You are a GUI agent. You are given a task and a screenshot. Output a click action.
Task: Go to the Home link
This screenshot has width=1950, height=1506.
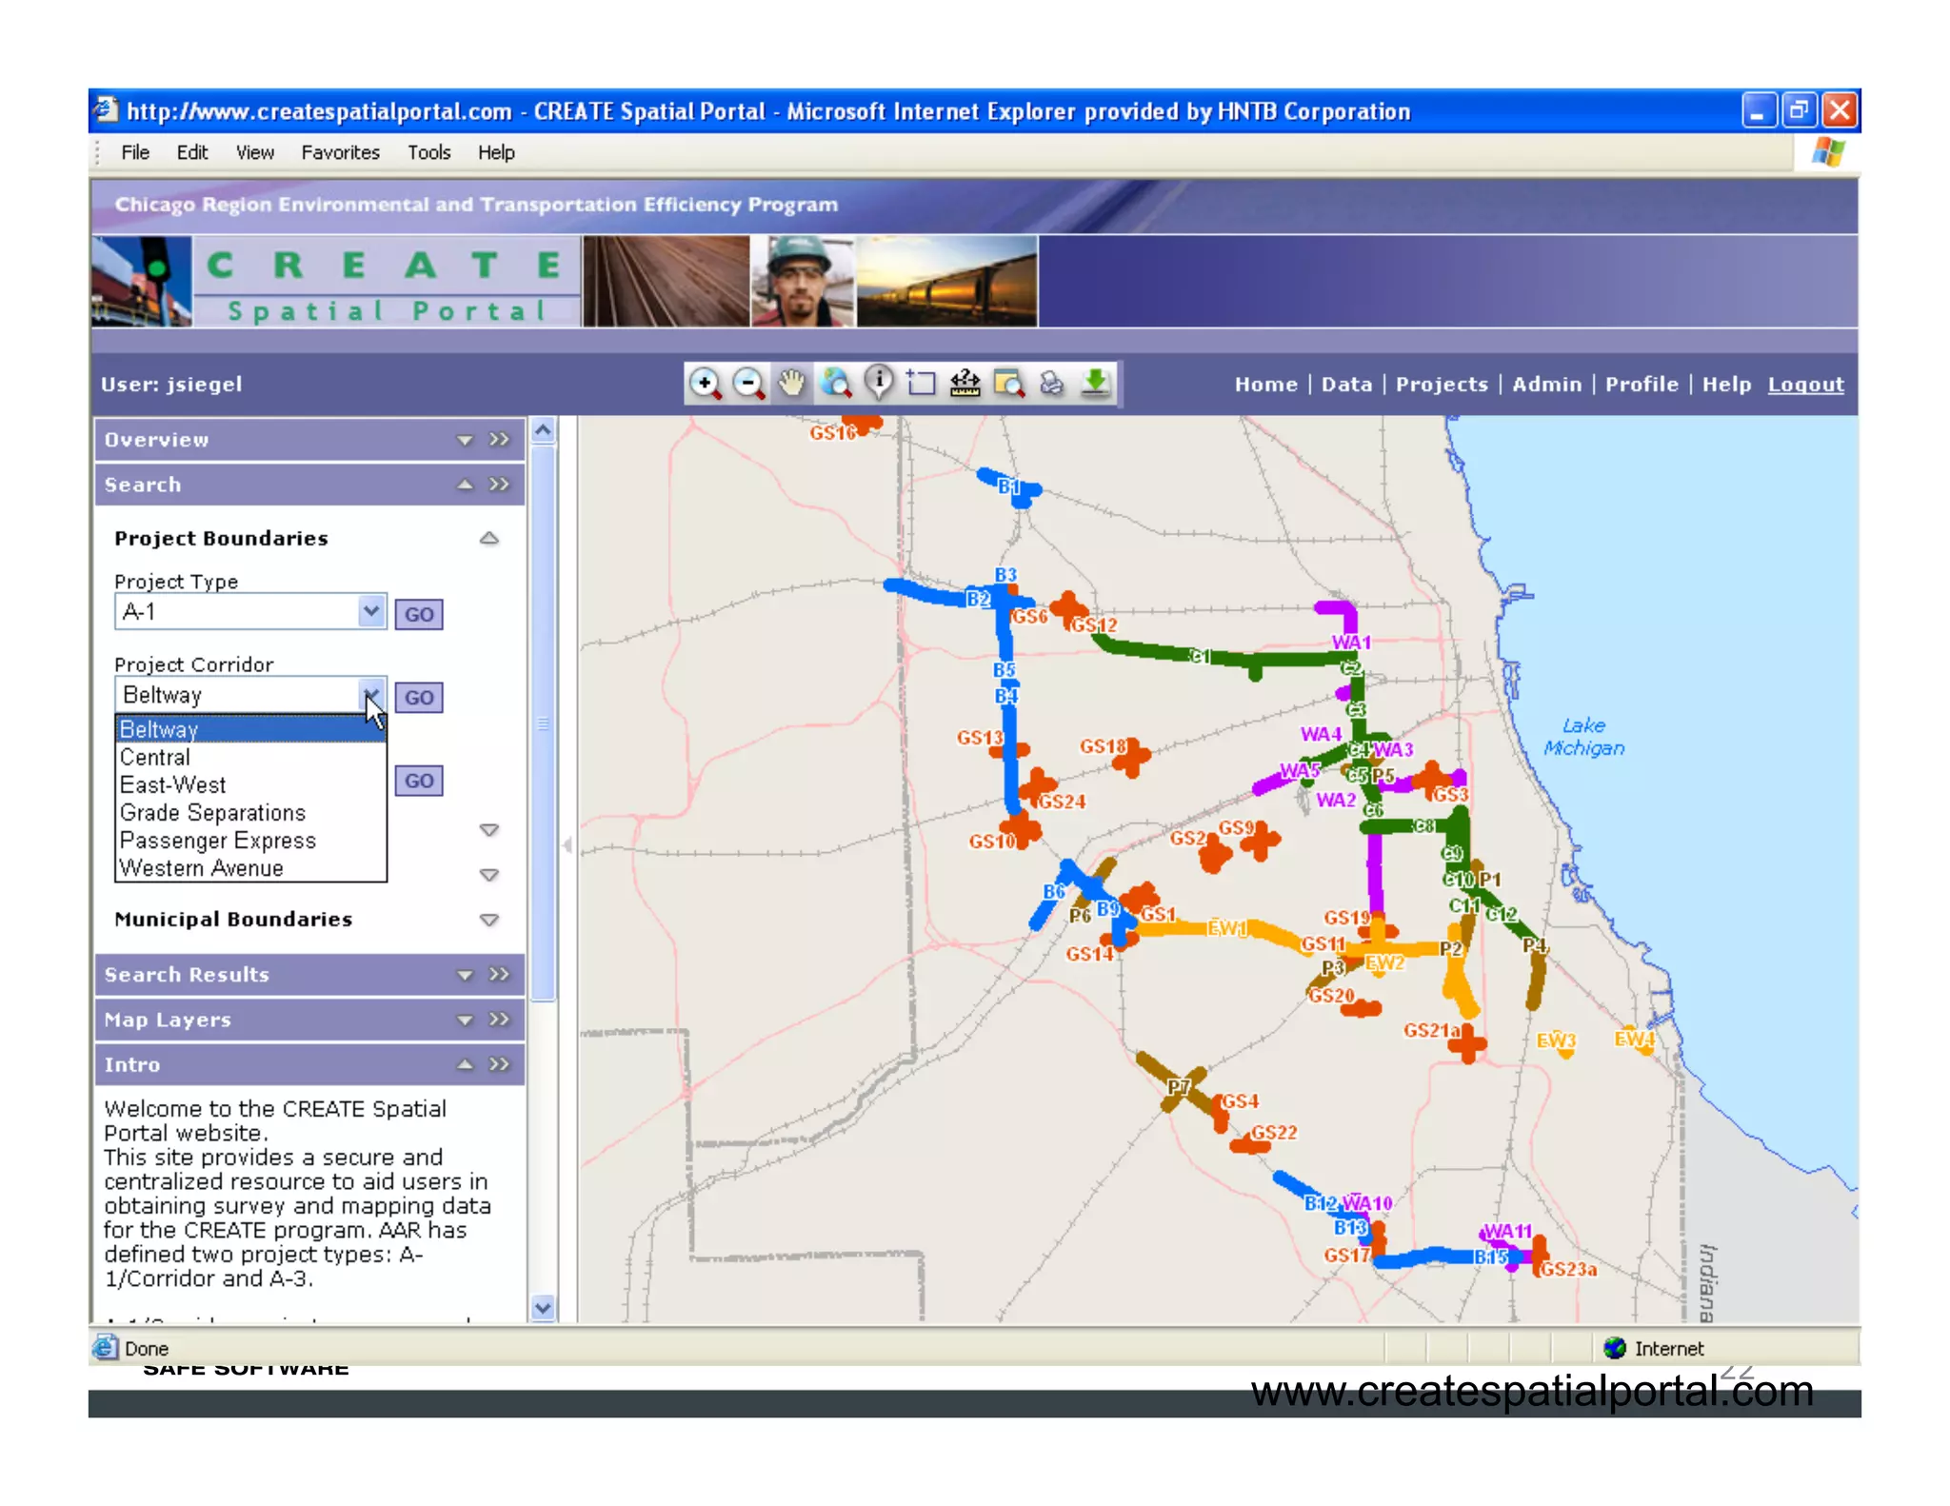pyautogui.click(x=1265, y=385)
